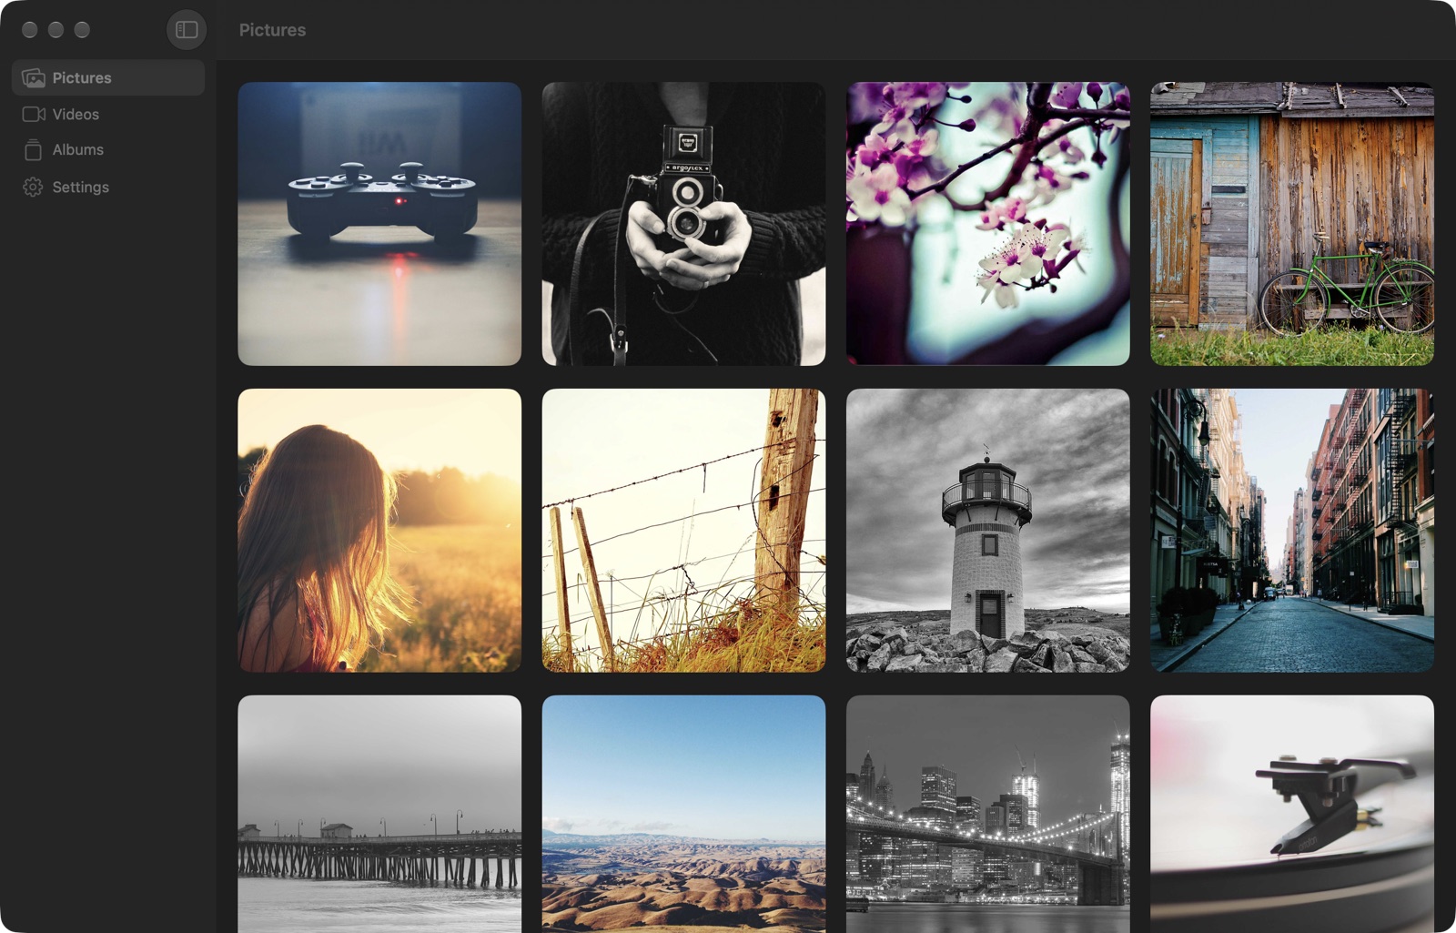Screen dimensions: 1456x933
Task: Open the rolling desert hills photo
Action: point(683,814)
